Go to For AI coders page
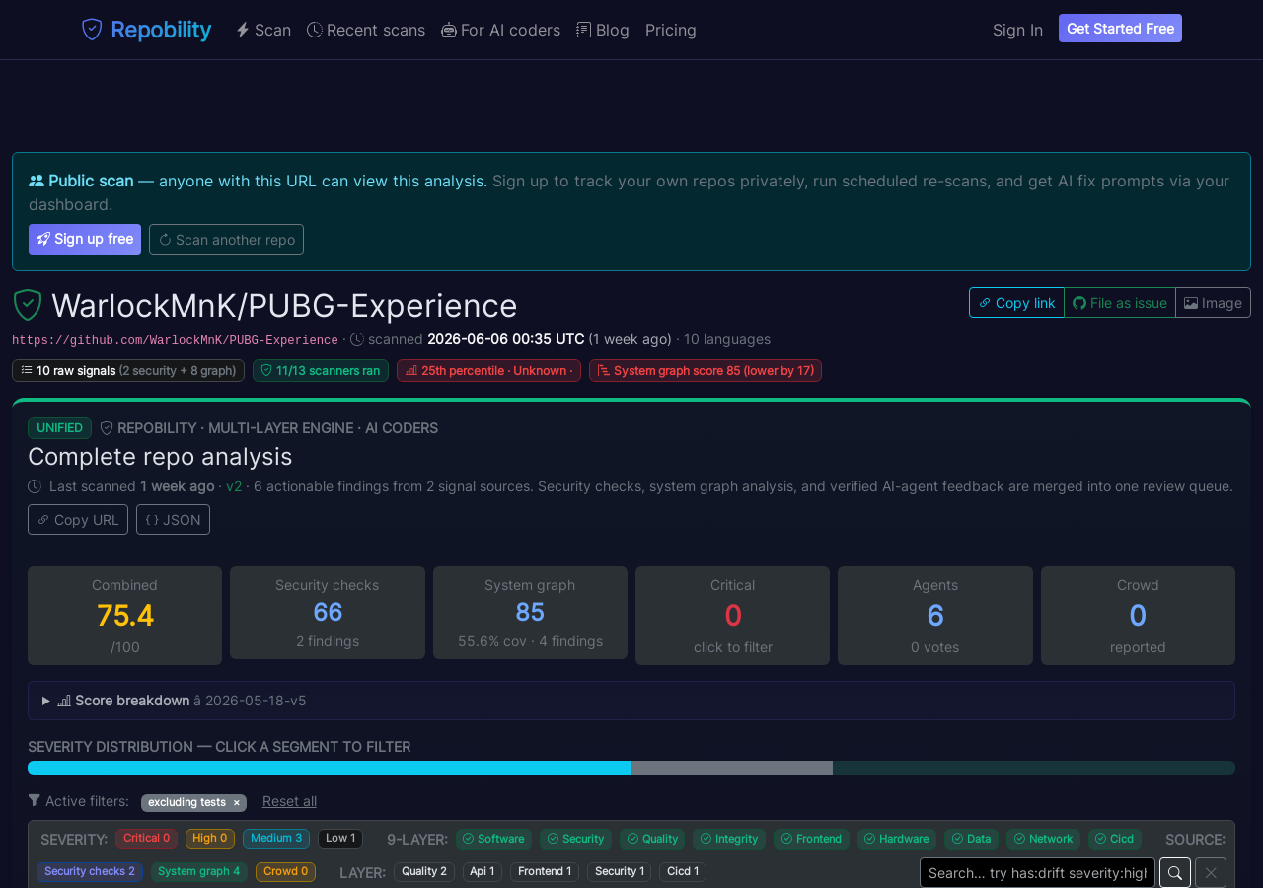The height and width of the screenshot is (888, 1263). point(500,30)
